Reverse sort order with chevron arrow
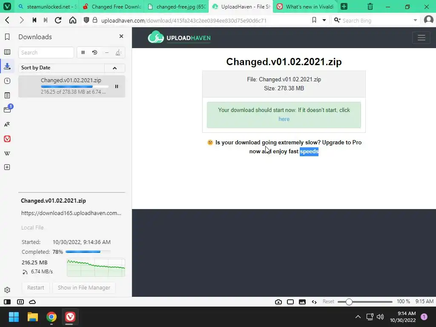This screenshot has height=327, width=436. coord(115,68)
